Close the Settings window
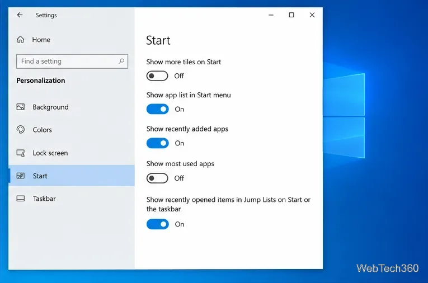Viewport: 428px width, 283px height. [312, 15]
